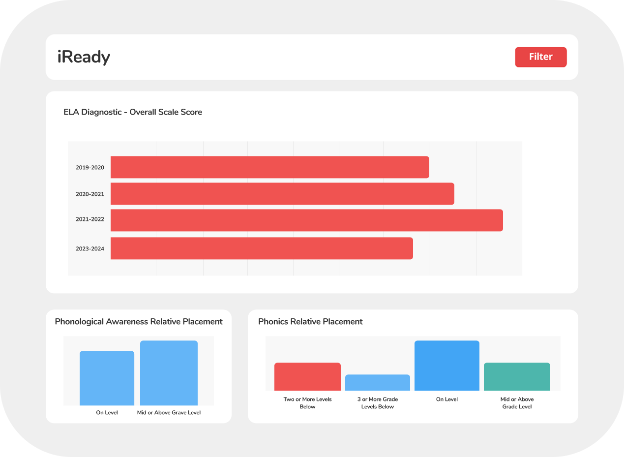
Task: Click the iReady logo title
Action: tap(84, 58)
